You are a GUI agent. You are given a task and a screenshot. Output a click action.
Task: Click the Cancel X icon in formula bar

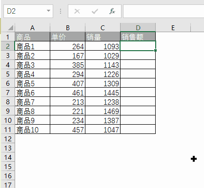(77, 11)
